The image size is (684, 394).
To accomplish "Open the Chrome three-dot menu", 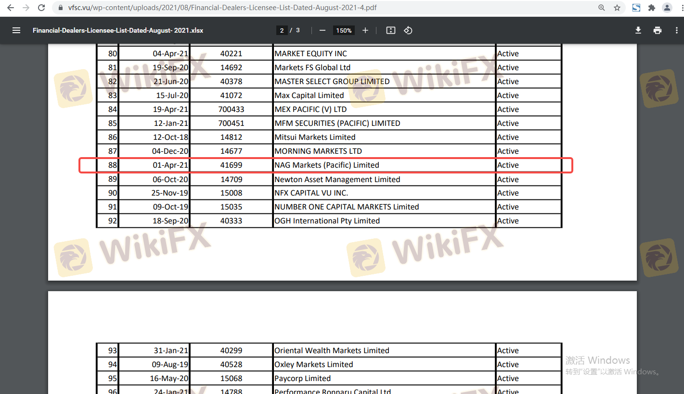I will tap(678, 8).
